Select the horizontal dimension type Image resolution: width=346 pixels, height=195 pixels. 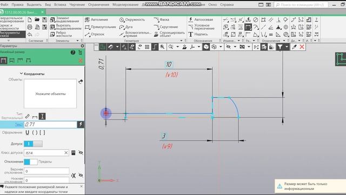[x=35, y=116]
